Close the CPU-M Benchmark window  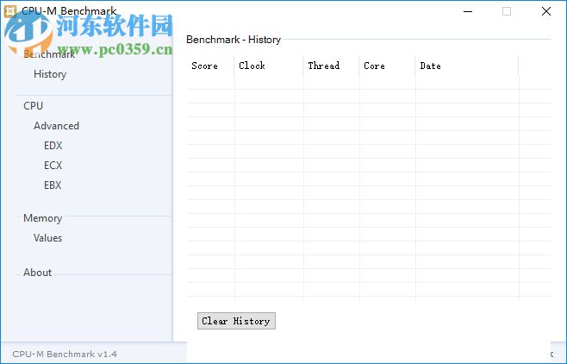click(546, 11)
